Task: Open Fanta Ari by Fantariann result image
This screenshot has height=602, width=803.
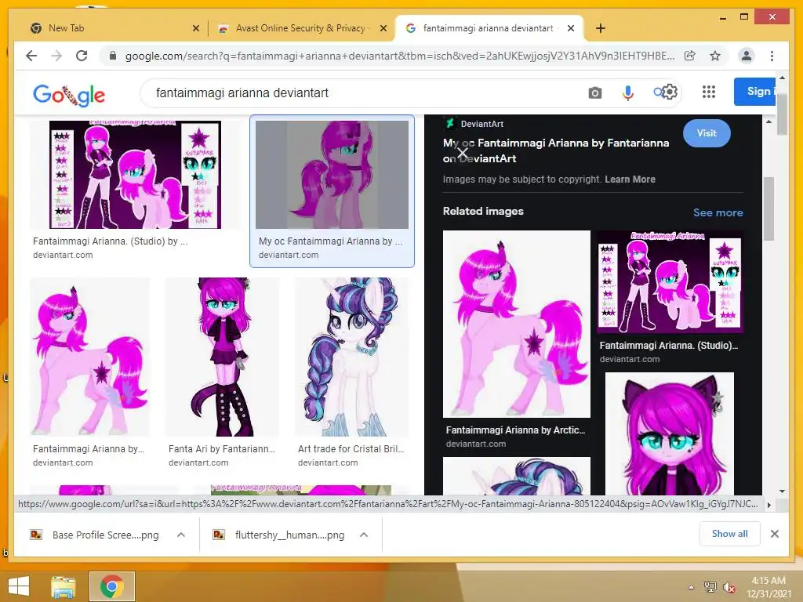Action: click(x=223, y=357)
